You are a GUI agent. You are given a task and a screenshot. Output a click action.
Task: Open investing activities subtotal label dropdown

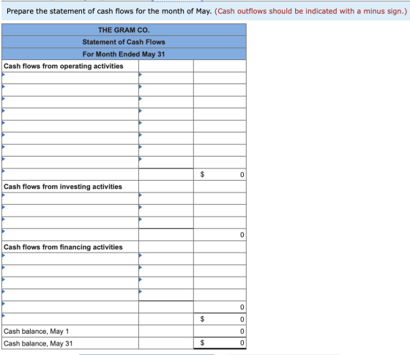pos(70,235)
